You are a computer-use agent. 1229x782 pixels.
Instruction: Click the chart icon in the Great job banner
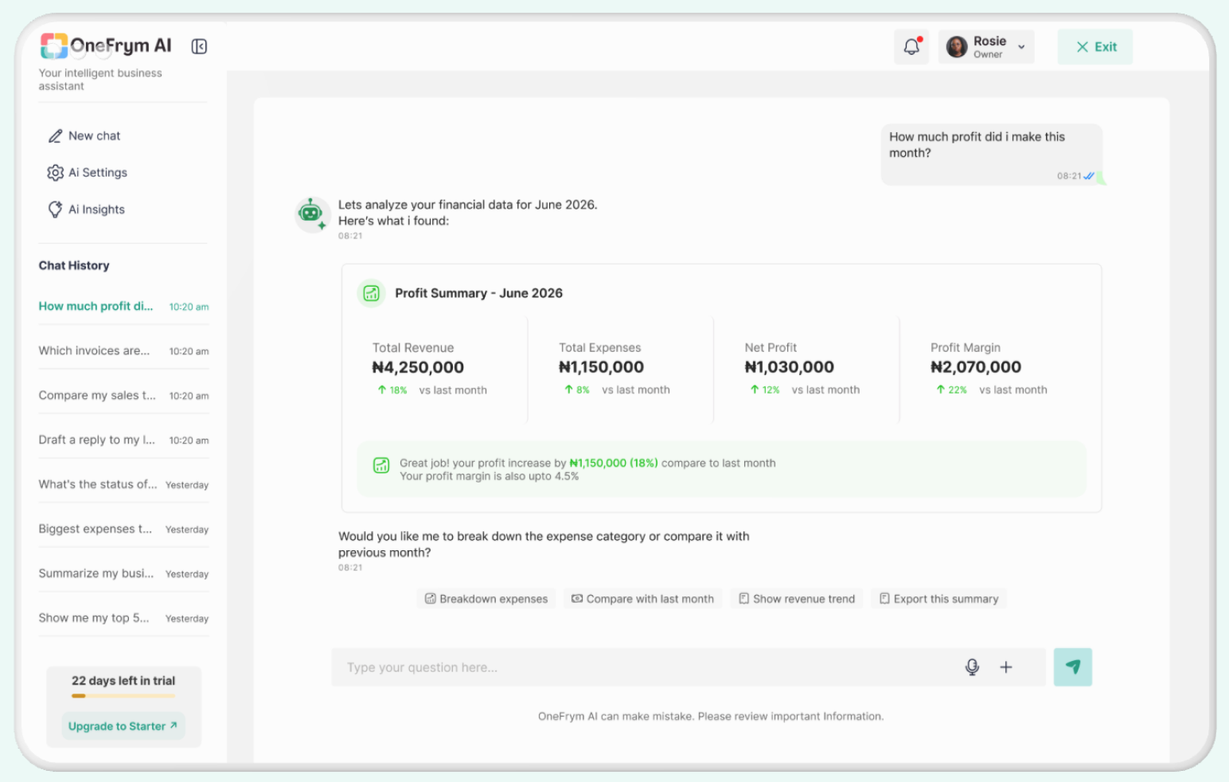coord(381,465)
